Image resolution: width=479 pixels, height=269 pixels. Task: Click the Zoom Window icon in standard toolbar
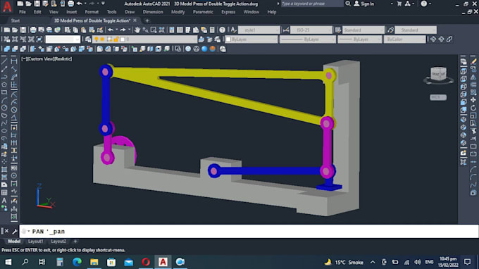154,30
